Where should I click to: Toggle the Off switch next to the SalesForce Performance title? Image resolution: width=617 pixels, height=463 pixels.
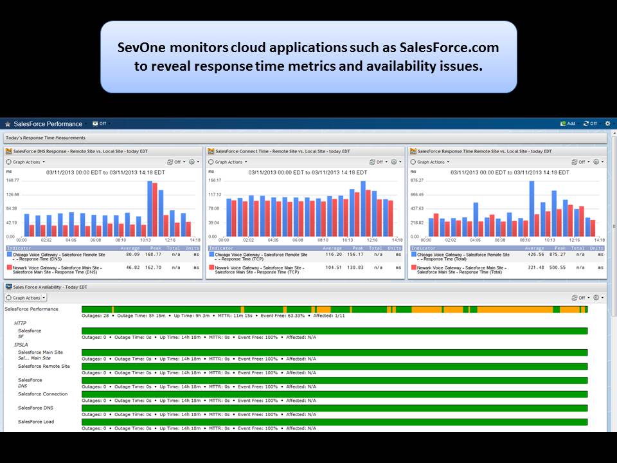coord(98,123)
